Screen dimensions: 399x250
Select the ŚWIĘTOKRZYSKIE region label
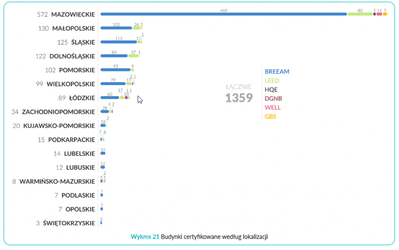[69, 223]
